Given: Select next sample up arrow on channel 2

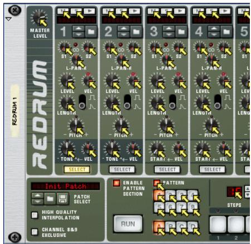Looking at the screenshot, I should point(124,29).
